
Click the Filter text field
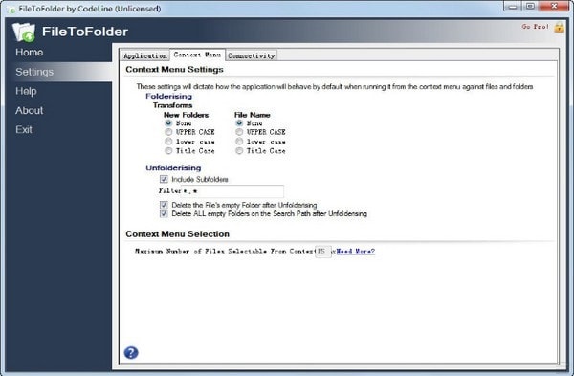coord(232,191)
